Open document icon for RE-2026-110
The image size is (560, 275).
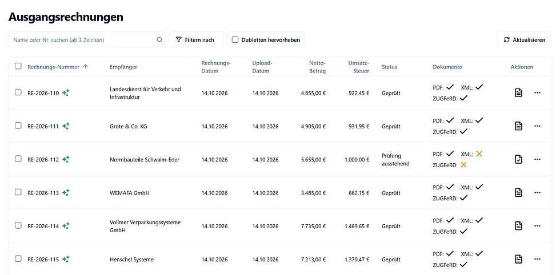coord(518,93)
